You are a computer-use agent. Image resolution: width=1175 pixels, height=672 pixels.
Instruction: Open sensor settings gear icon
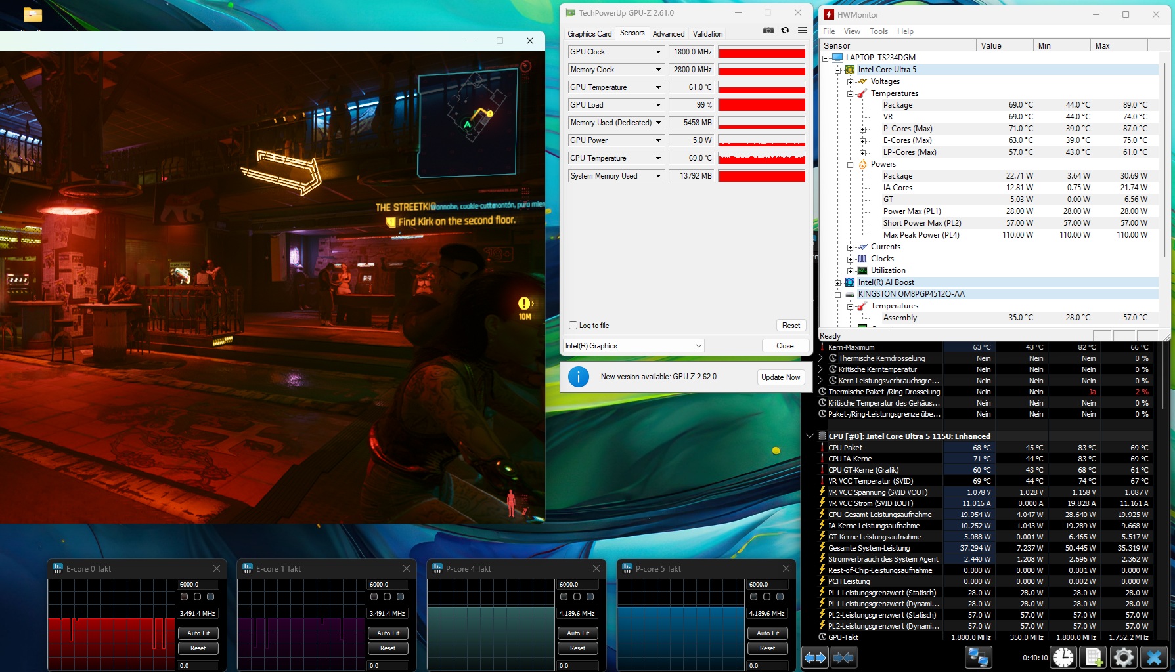tap(1123, 657)
